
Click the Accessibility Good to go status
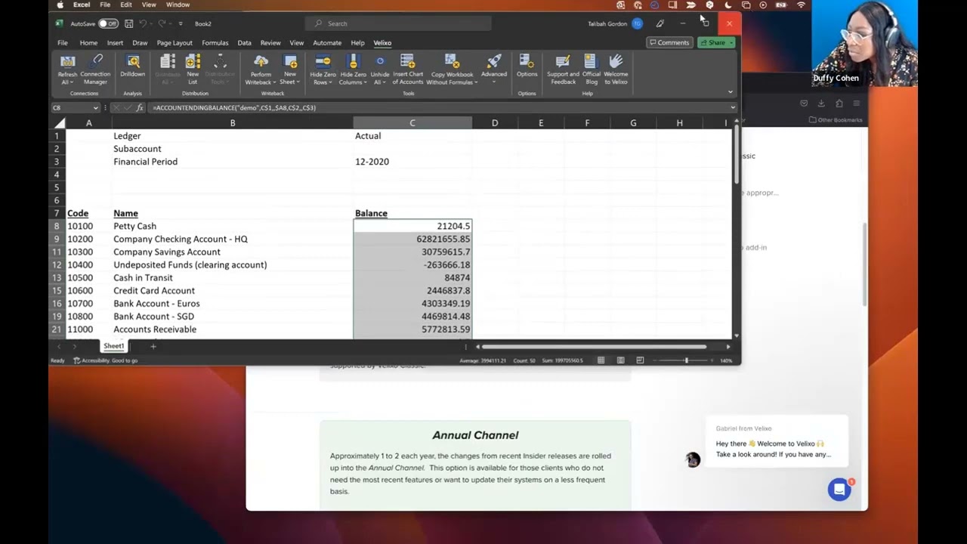tap(105, 360)
